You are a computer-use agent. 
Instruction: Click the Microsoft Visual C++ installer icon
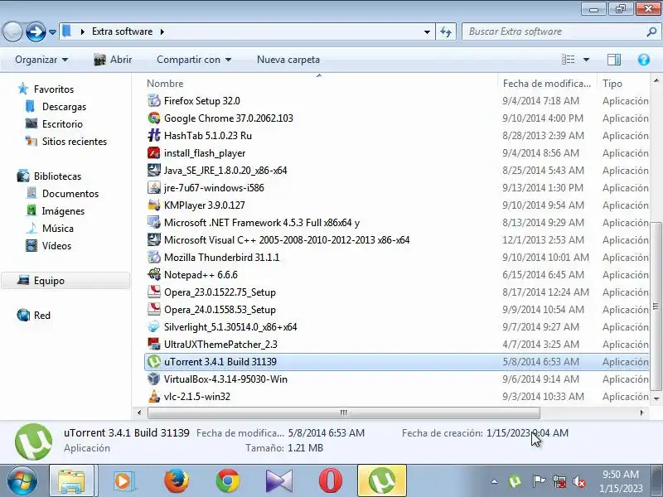click(x=154, y=239)
